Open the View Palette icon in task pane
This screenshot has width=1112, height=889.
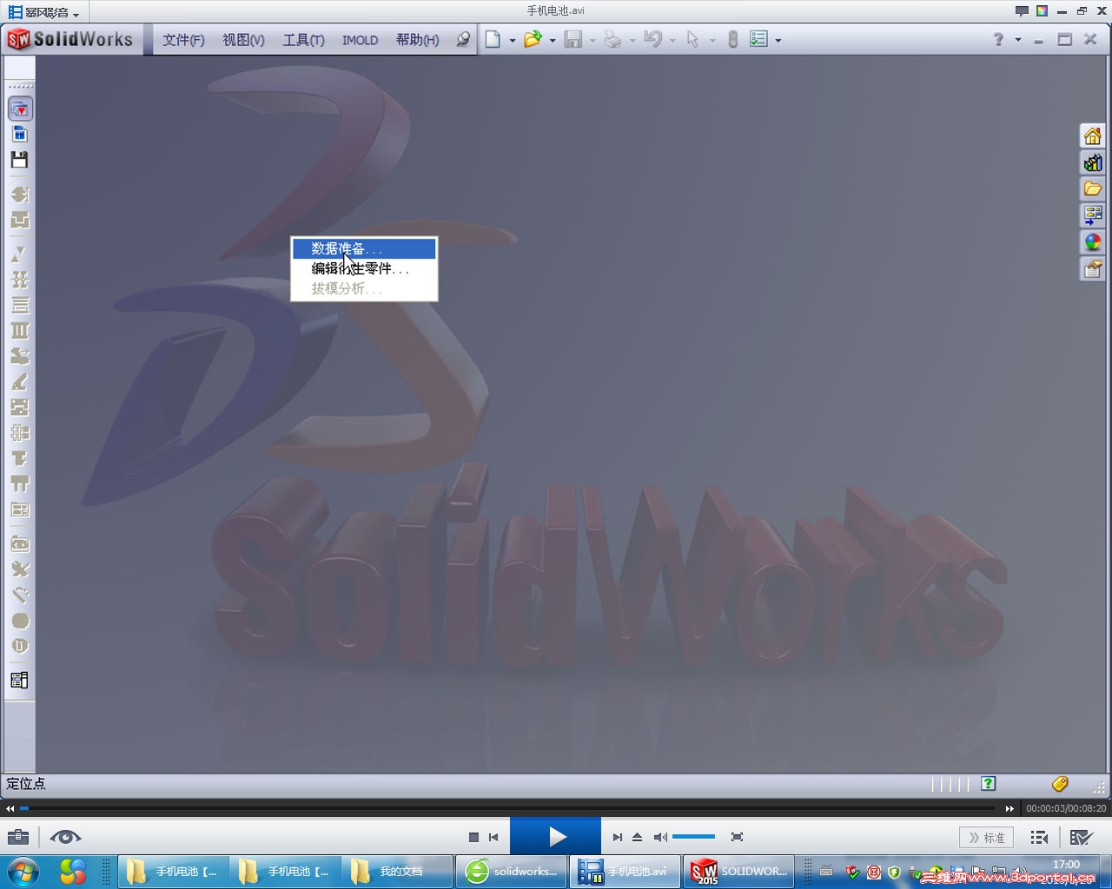pos(1093,214)
